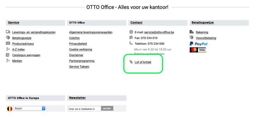Click the A-Z icon next to Merken
The width and height of the screenshot is (262, 117).
8,61
